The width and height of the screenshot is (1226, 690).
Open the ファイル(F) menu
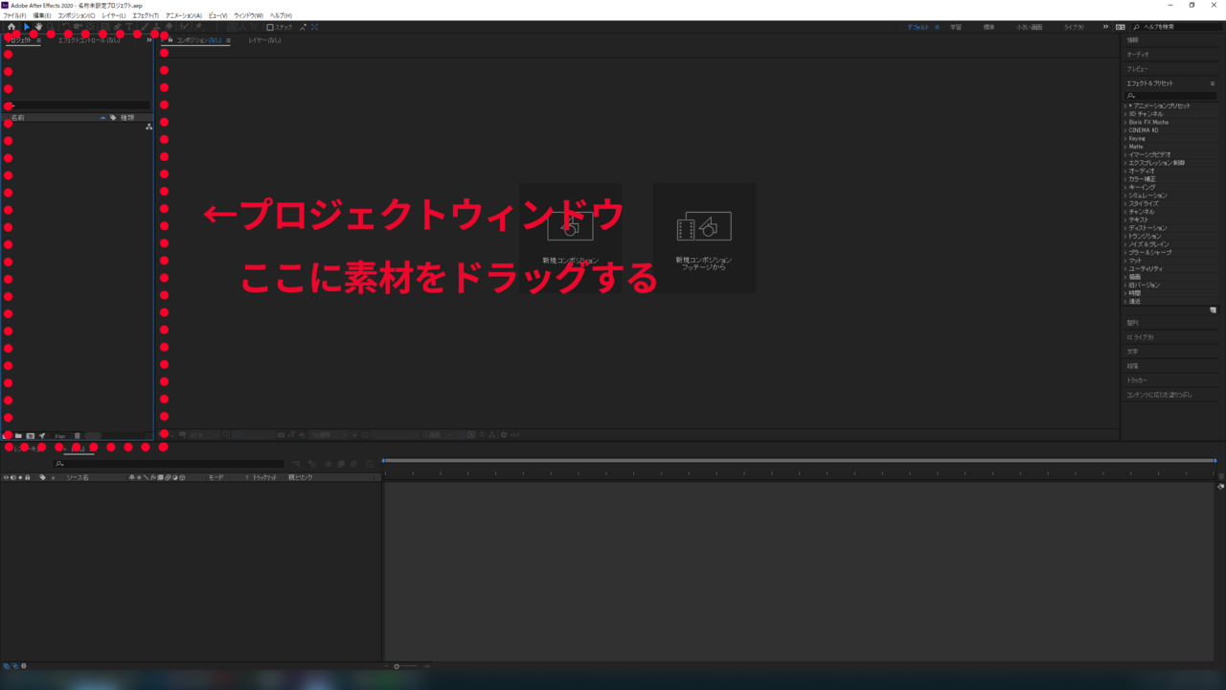click(x=14, y=15)
